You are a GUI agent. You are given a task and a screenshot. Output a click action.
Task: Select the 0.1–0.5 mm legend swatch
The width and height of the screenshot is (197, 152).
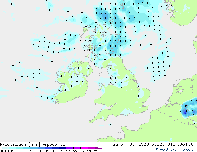pyautogui.click(x=5, y=148)
